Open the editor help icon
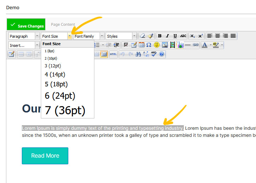 click(162, 54)
